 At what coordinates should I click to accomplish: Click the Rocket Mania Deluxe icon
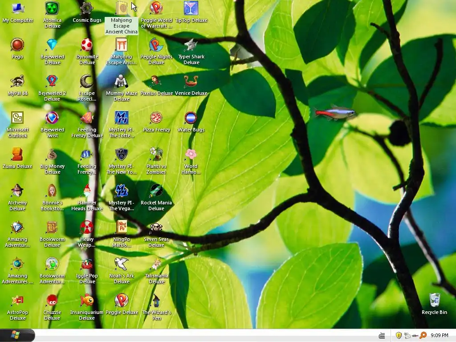(x=156, y=191)
